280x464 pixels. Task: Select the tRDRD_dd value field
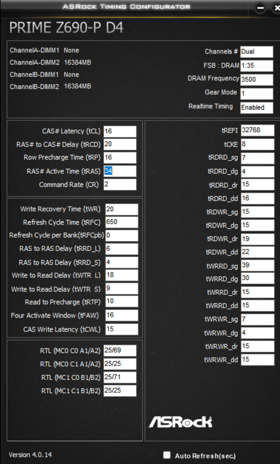click(258, 199)
